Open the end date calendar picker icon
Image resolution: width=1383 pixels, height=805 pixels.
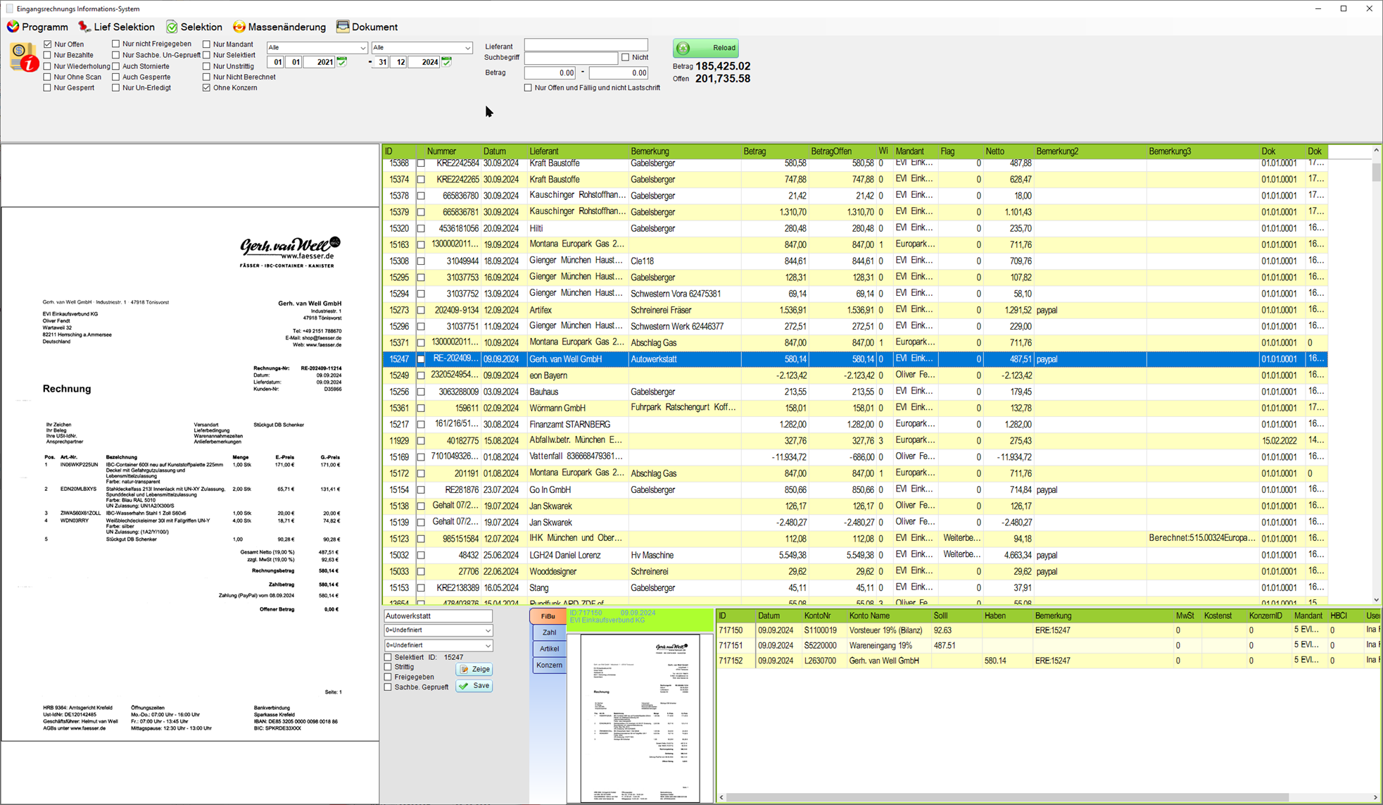click(x=447, y=62)
